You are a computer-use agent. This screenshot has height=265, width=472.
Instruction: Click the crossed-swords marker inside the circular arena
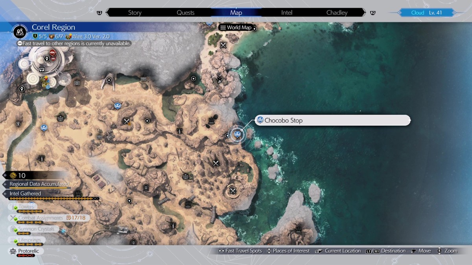pyautogui.click(x=233, y=191)
